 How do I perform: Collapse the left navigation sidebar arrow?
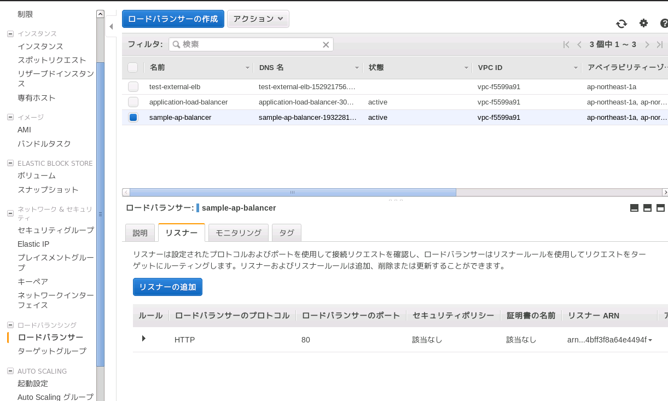111,26
